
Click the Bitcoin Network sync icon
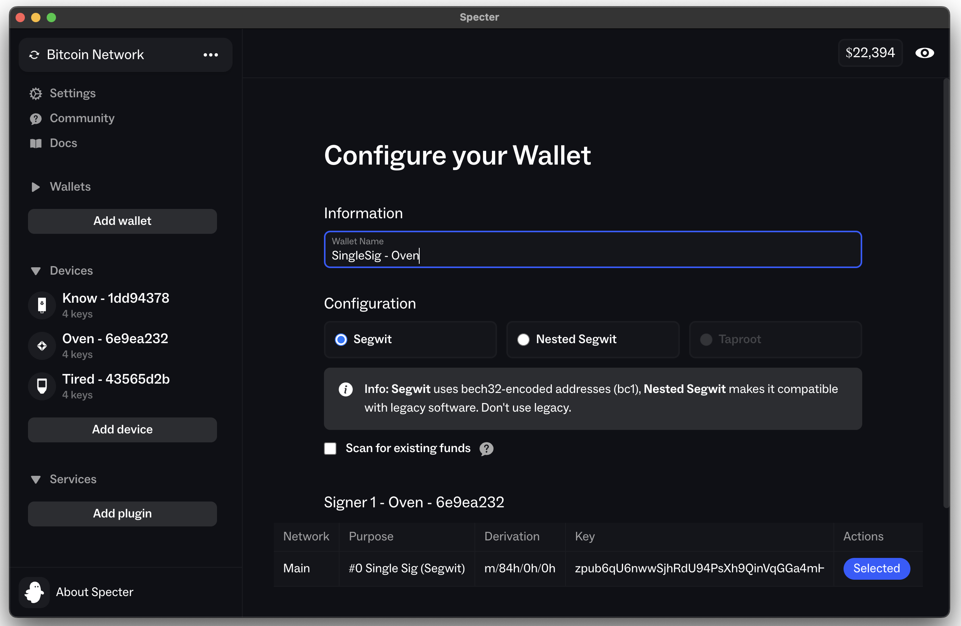click(x=34, y=55)
